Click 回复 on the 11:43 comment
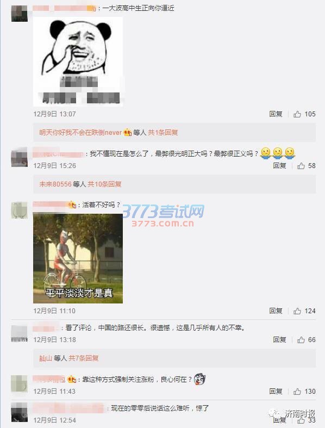325x428 pixels. click(276, 392)
